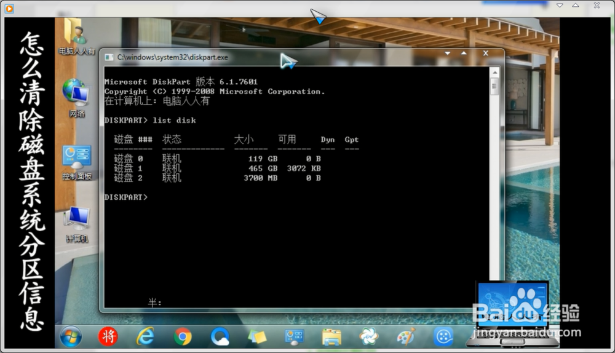Click the C:\windows\system32\diskpart.exe title text

coord(173,57)
